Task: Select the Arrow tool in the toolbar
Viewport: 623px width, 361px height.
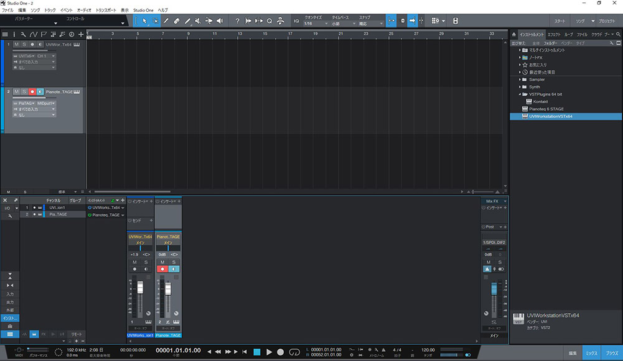Action: point(144,21)
